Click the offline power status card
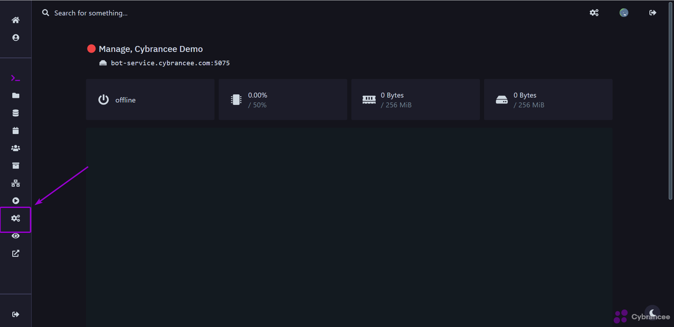 pos(150,100)
